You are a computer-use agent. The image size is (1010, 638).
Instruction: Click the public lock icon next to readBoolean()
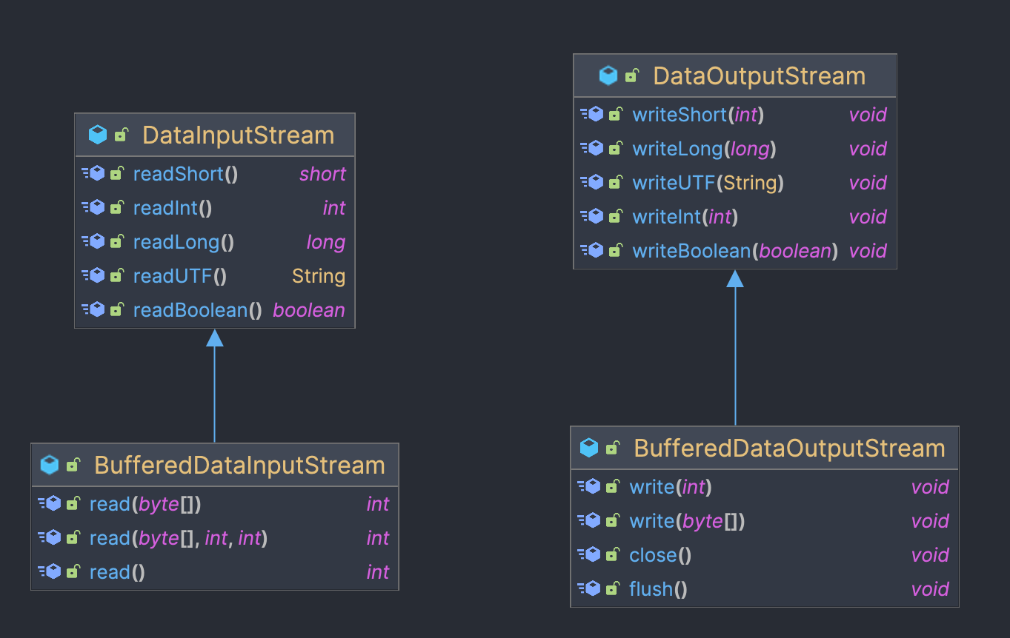tap(116, 309)
